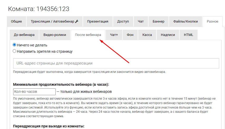225x129 pixels.
Task: Choose Направить зрителя на страницу radio option
Action: 15,51
